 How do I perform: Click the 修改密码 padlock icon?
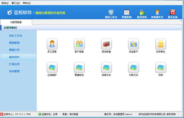142,12
